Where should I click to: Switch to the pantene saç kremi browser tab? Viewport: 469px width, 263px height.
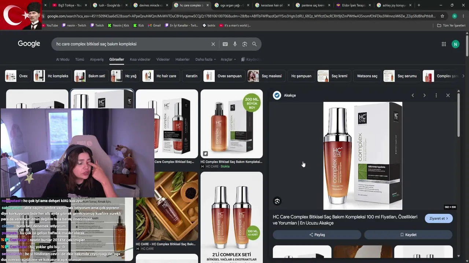pyautogui.click(x=313, y=5)
